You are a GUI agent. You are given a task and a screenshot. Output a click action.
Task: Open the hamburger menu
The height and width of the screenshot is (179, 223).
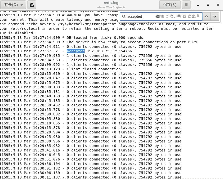coord(186,5)
